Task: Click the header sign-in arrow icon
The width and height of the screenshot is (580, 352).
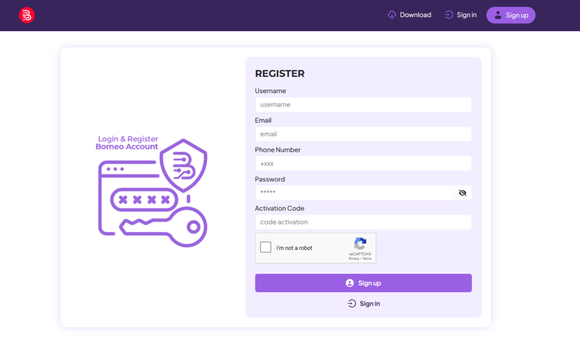Action: coord(449,15)
